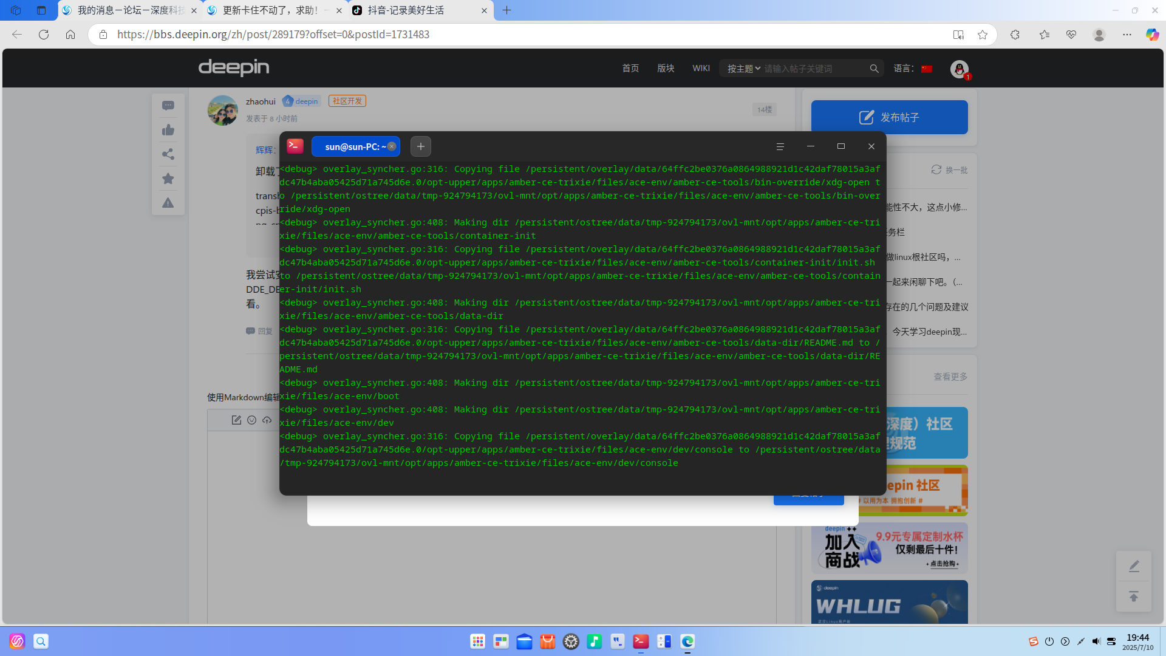The image size is (1166, 656).
Task: Select the sun@sun-PC terminal tab
Action: [x=355, y=146]
